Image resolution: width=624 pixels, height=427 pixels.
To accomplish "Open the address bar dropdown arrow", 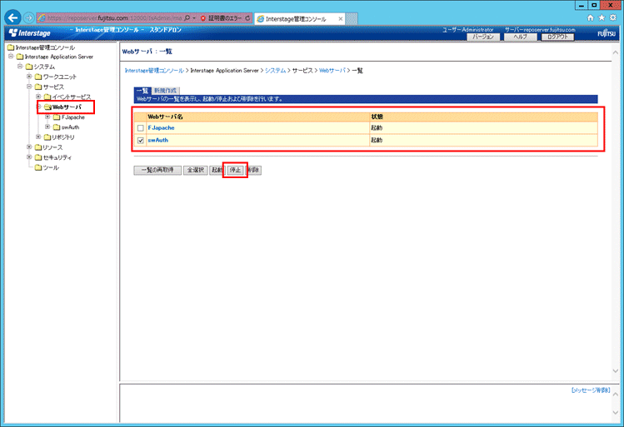I will point(194,18).
